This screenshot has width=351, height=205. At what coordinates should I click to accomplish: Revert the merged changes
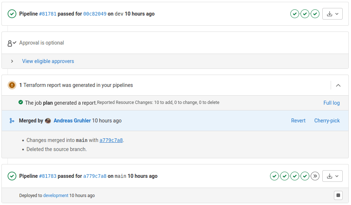[x=298, y=121]
